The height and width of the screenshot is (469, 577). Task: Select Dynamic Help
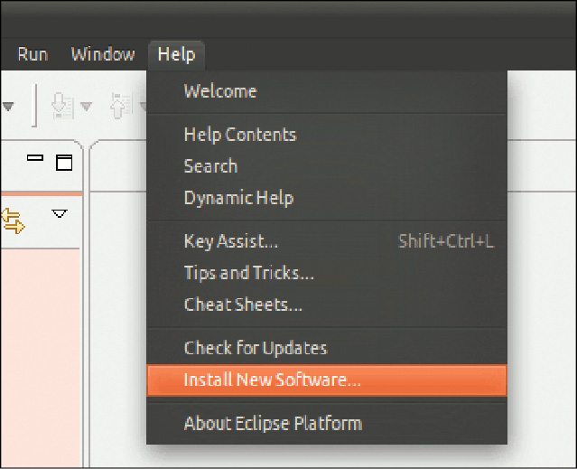tap(238, 198)
